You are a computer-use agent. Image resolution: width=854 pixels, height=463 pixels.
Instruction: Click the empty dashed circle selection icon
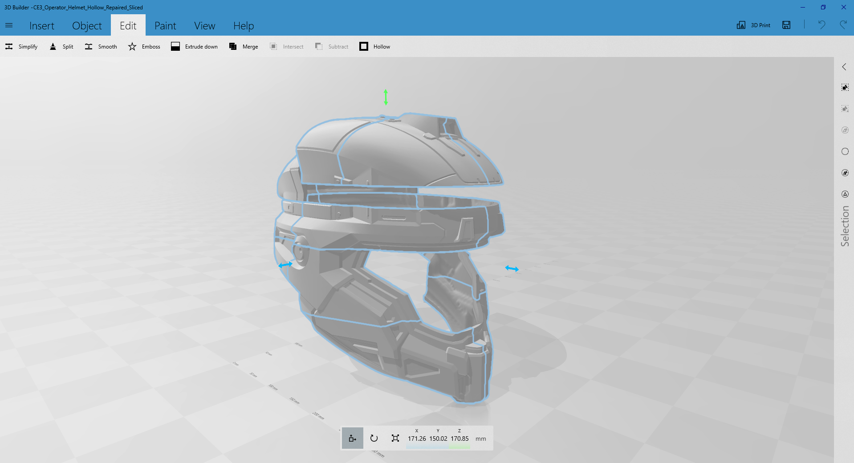click(845, 151)
